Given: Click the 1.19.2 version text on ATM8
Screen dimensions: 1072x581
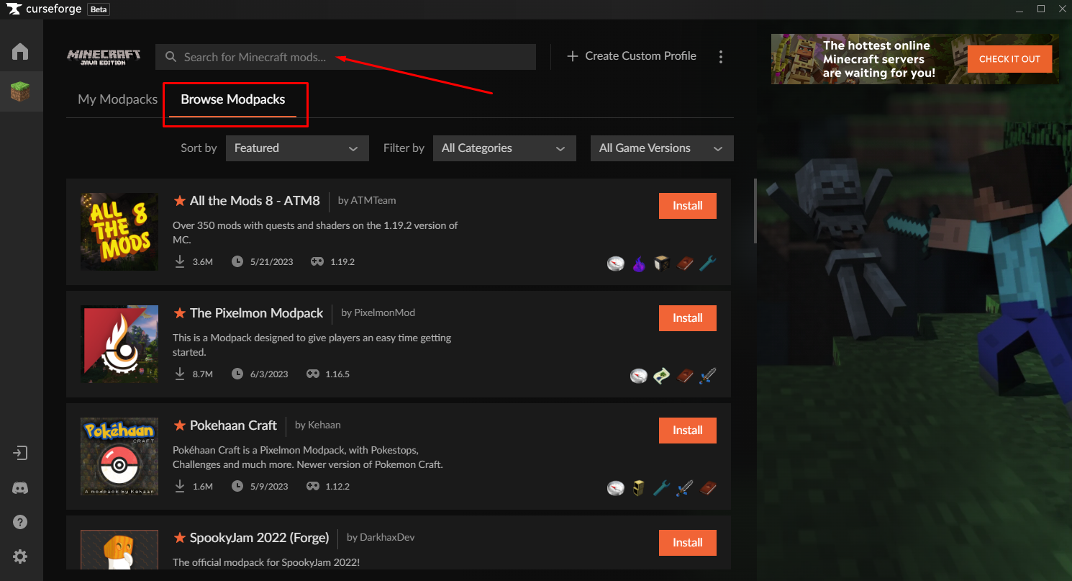Looking at the screenshot, I should click(342, 262).
